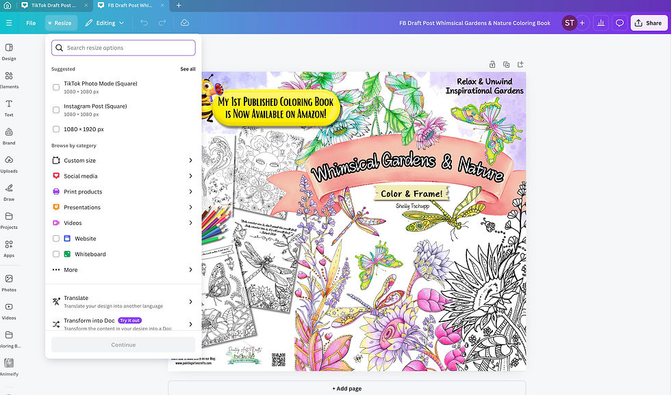Click the Resize menu button
671x395 pixels.
click(61, 23)
